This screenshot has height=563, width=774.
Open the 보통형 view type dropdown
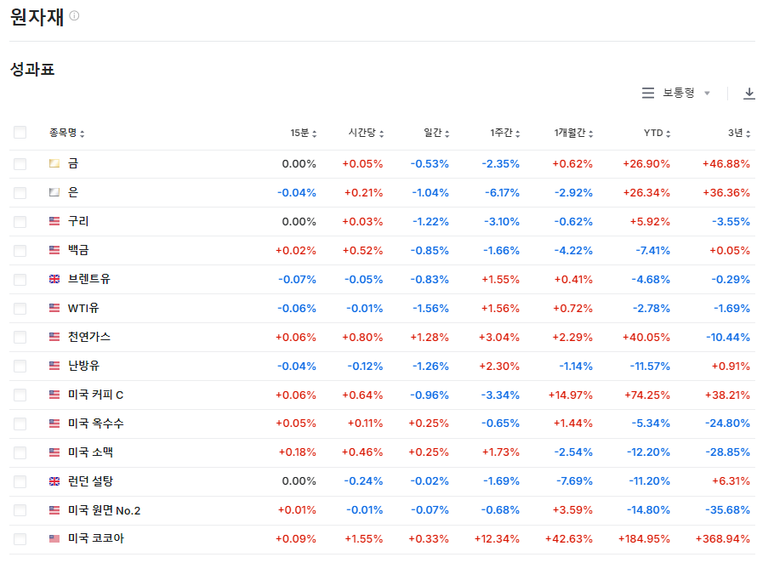point(686,93)
